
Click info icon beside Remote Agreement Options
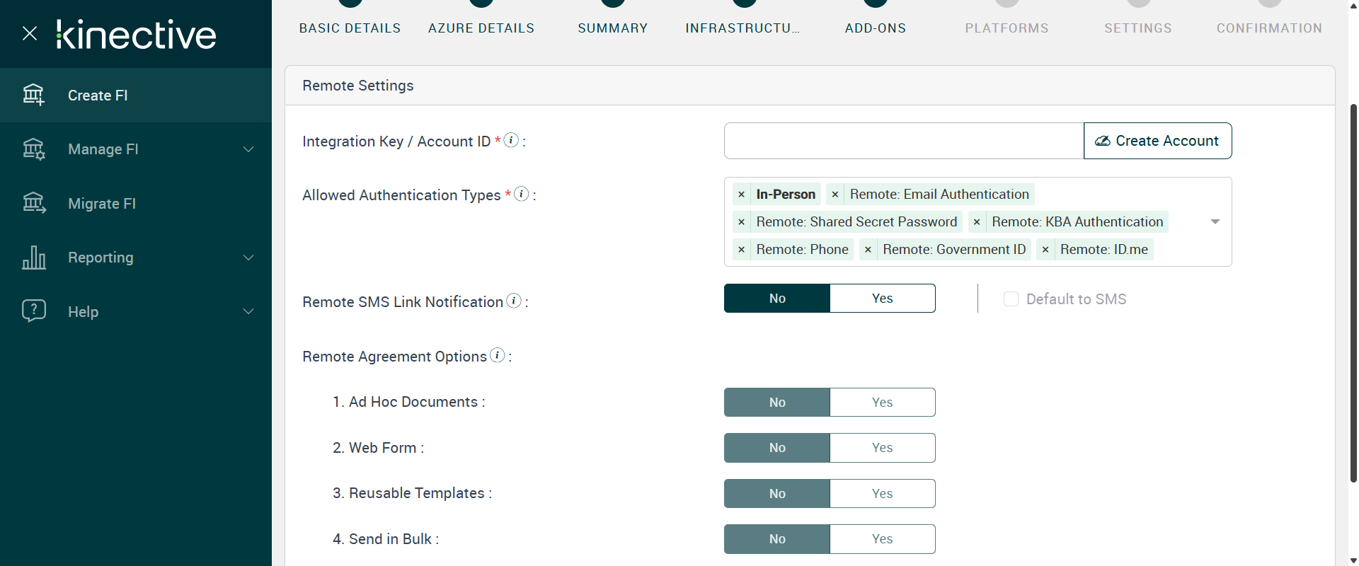pyautogui.click(x=498, y=355)
